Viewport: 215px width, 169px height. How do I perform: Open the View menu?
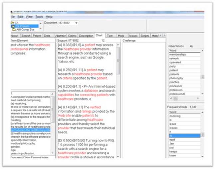(x=29, y=17)
